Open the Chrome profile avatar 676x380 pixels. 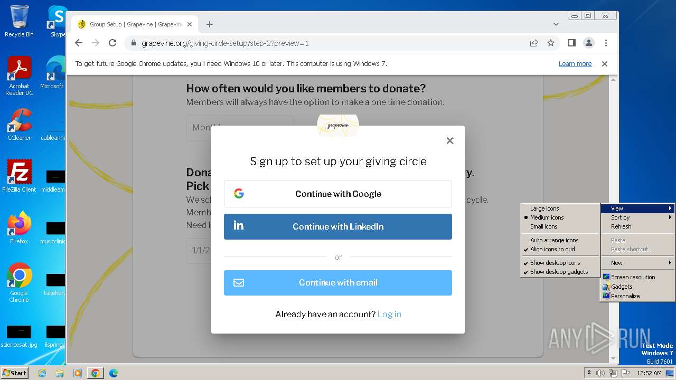pos(588,43)
